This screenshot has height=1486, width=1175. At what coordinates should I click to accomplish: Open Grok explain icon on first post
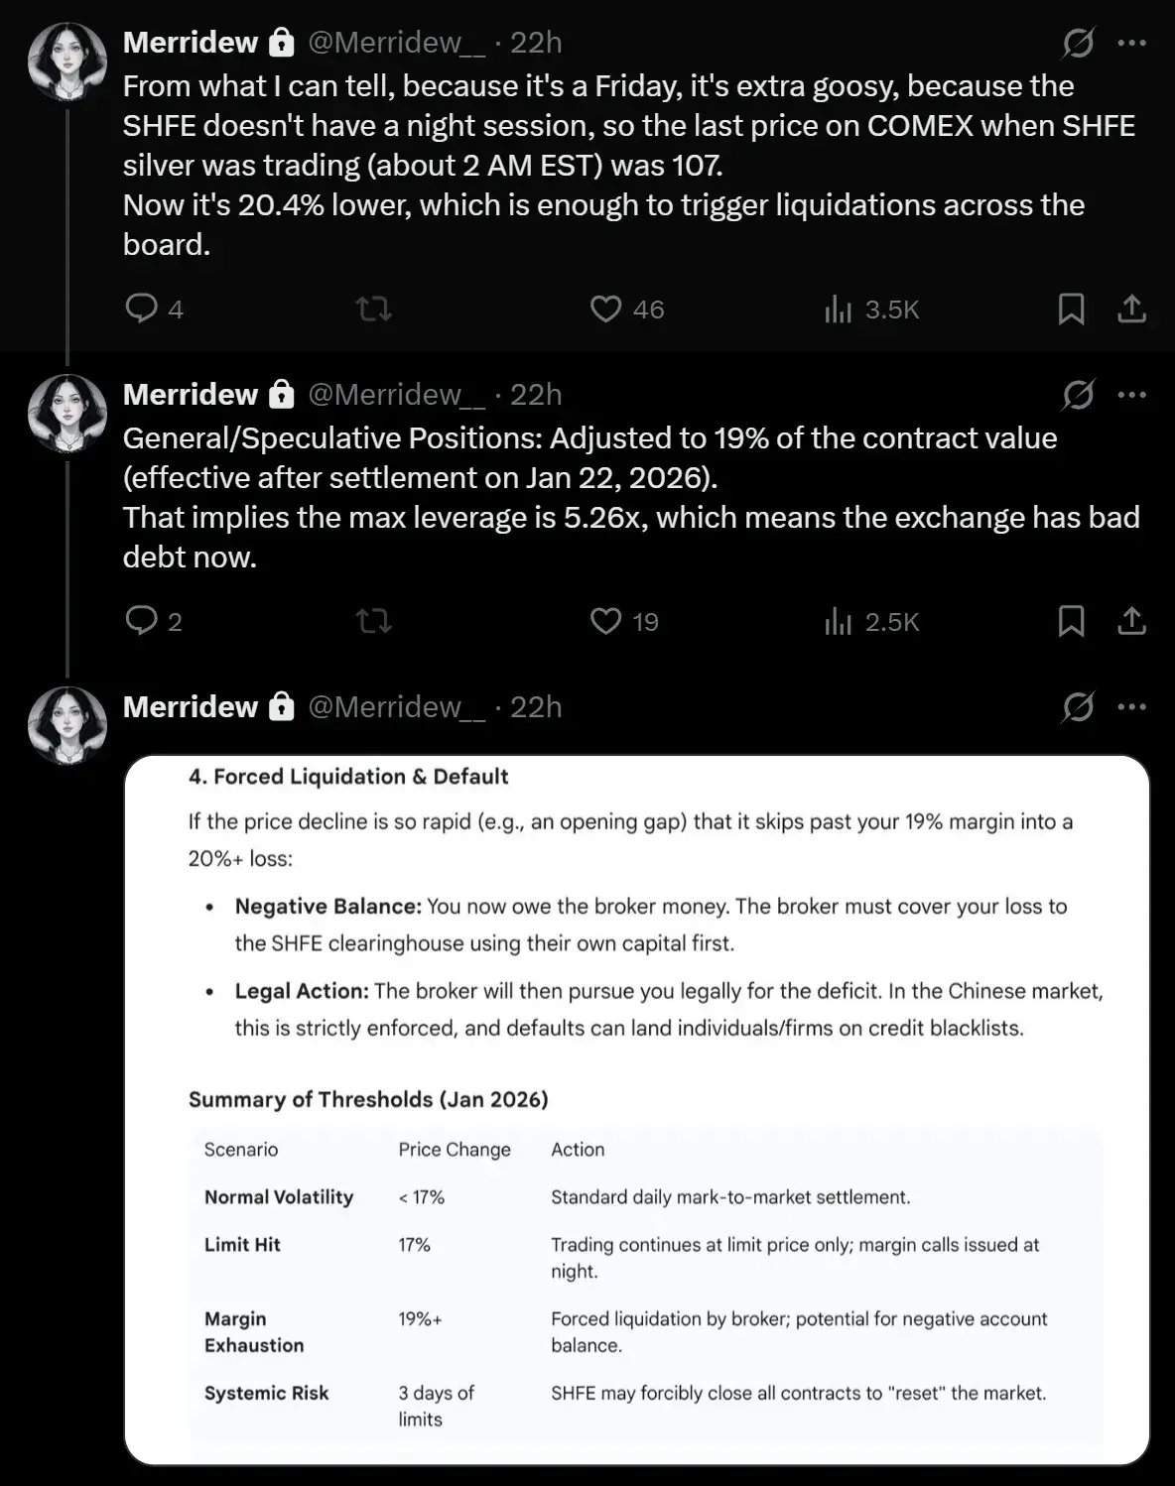point(1078,43)
